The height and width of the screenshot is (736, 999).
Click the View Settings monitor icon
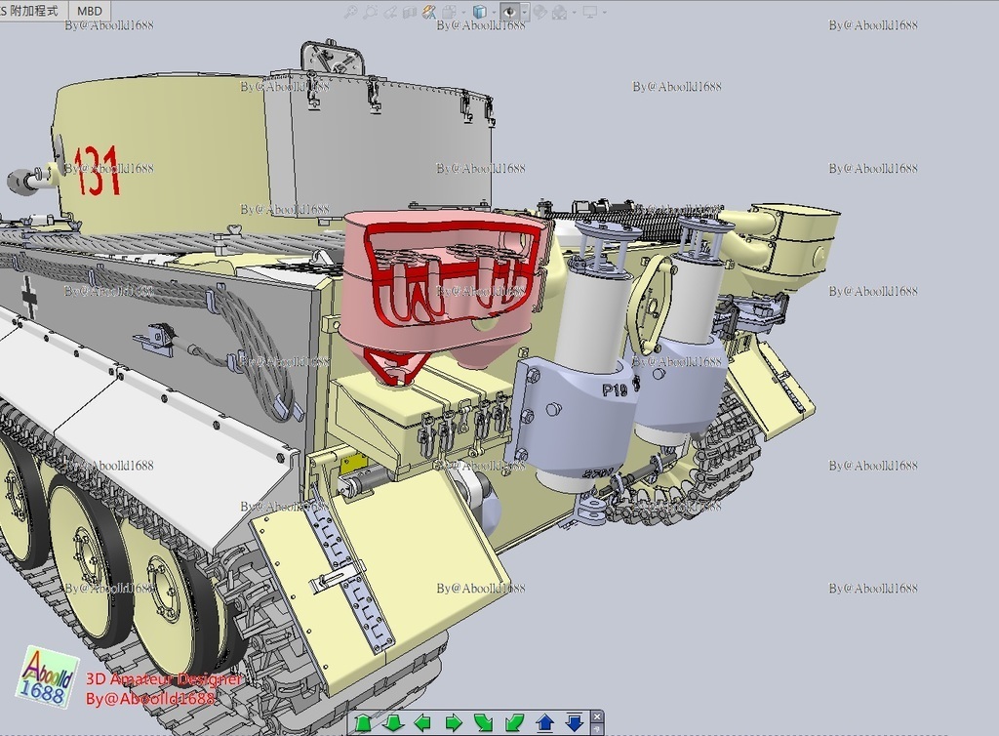(590, 12)
